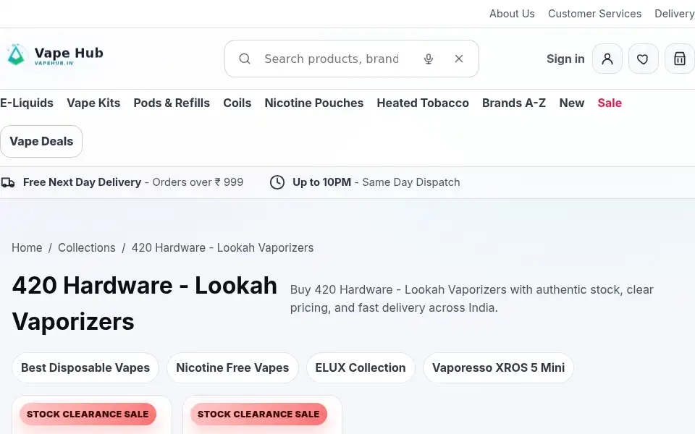Click the delivery truck icon

pos(8,182)
